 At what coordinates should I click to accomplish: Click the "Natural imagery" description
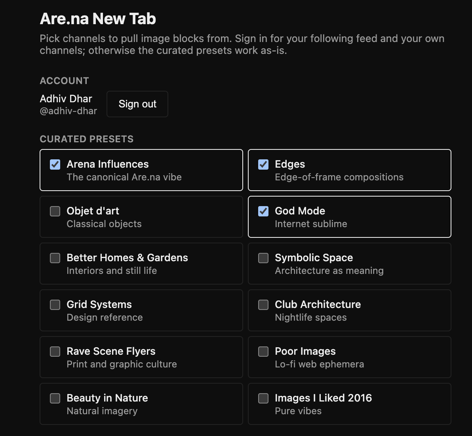pos(102,411)
